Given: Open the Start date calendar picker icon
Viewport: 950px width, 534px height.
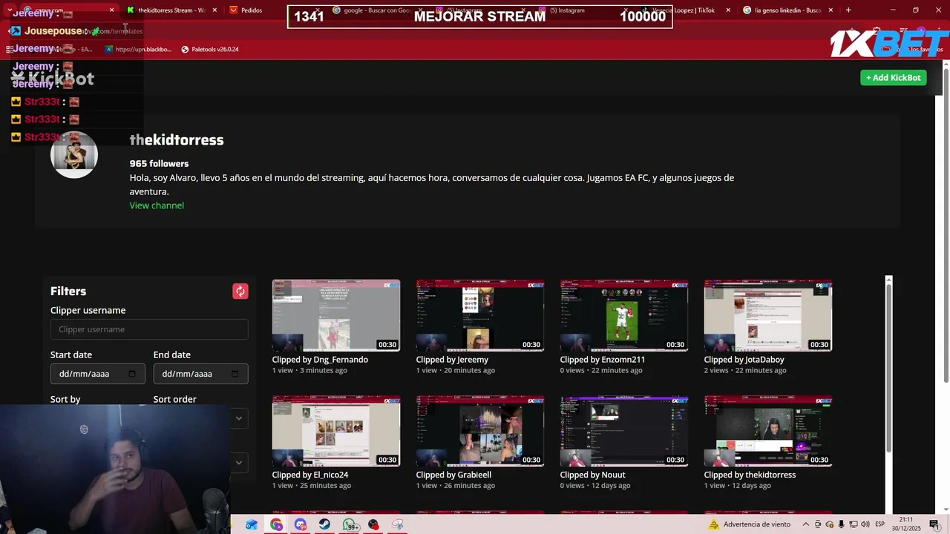Looking at the screenshot, I should [132, 374].
